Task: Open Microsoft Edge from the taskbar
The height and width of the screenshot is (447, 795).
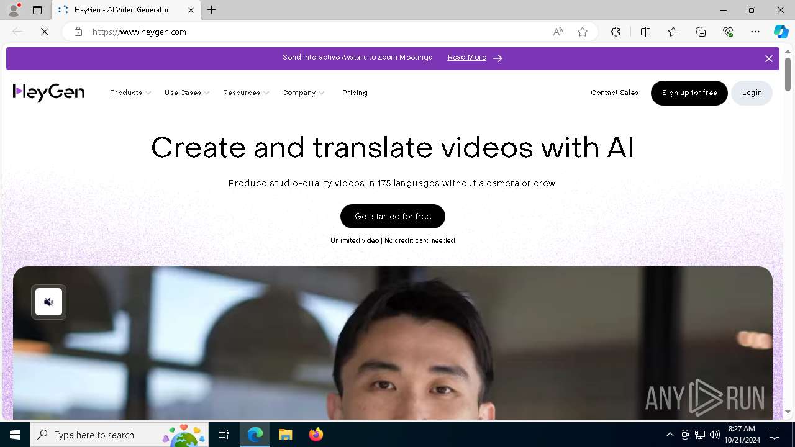Action: pyautogui.click(x=255, y=435)
